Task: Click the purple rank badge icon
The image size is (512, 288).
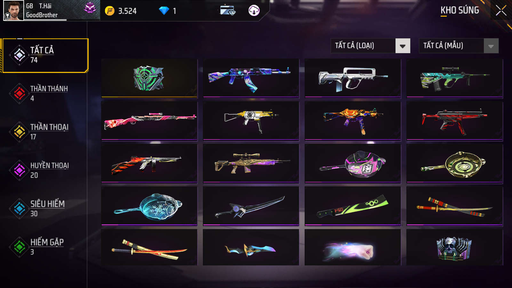Action: tap(90, 8)
